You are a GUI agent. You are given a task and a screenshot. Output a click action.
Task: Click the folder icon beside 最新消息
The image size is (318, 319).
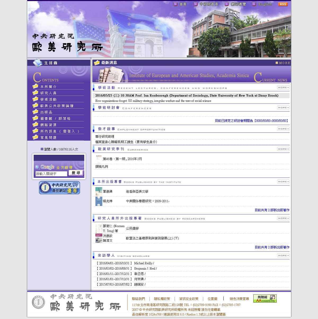(97, 63)
